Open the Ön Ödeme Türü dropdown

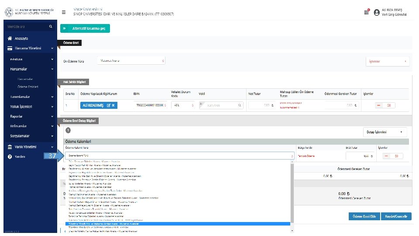pyautogui.click(x=131, y=61)
